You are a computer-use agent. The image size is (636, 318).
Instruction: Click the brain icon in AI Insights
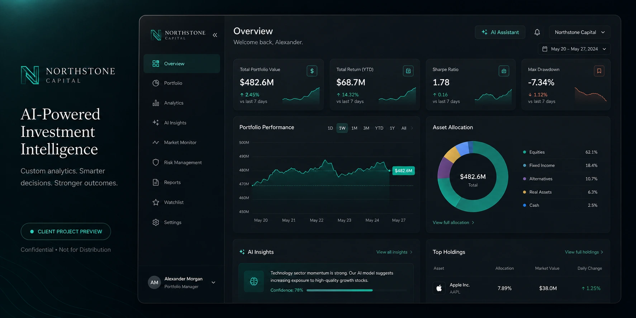(x=254, y=281)
